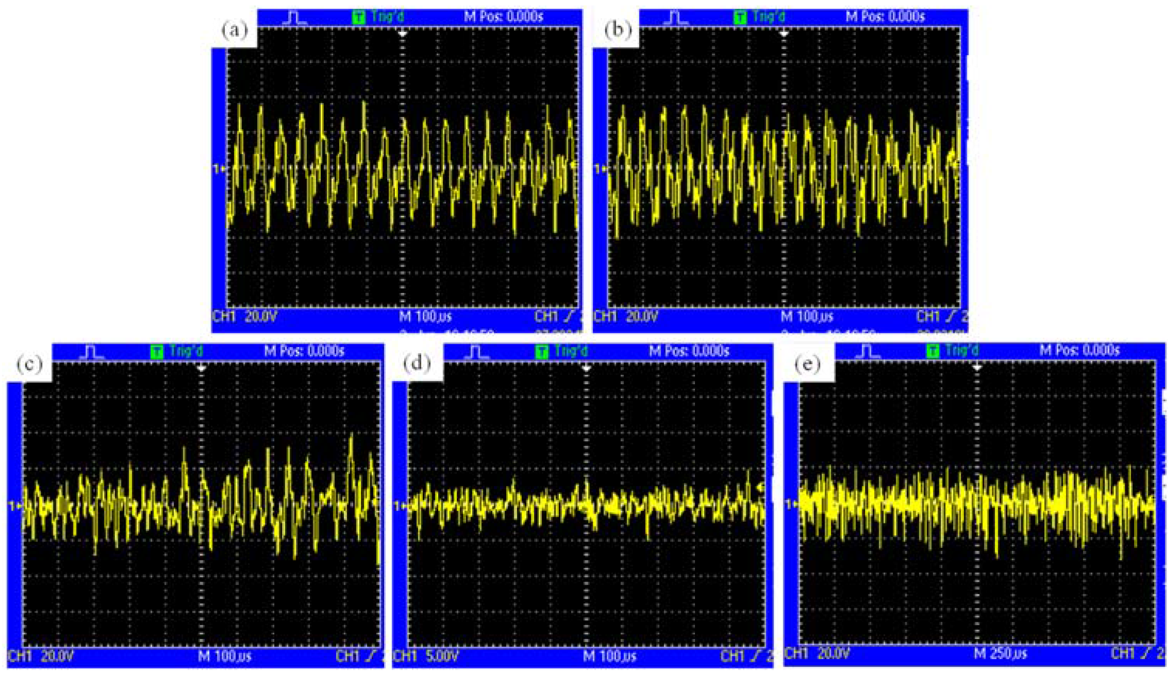The height and width of the screenshot is (675, 1172).
Task: Click the green T icon in panel (c)
Action: (x=157, y=352)
